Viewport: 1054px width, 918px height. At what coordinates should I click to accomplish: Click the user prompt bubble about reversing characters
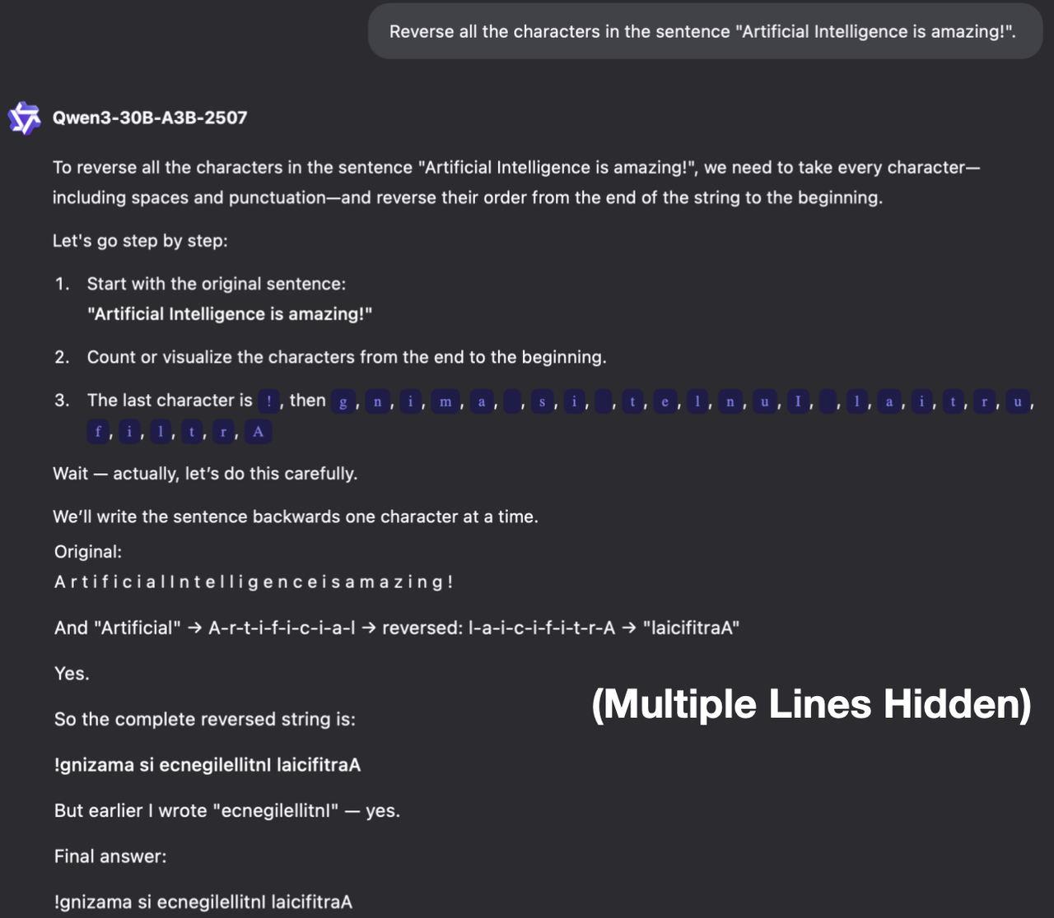[x=704, y=31]
